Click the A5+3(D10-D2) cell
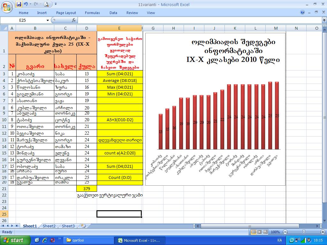327x245 pixels. click(x=120, y=120)
